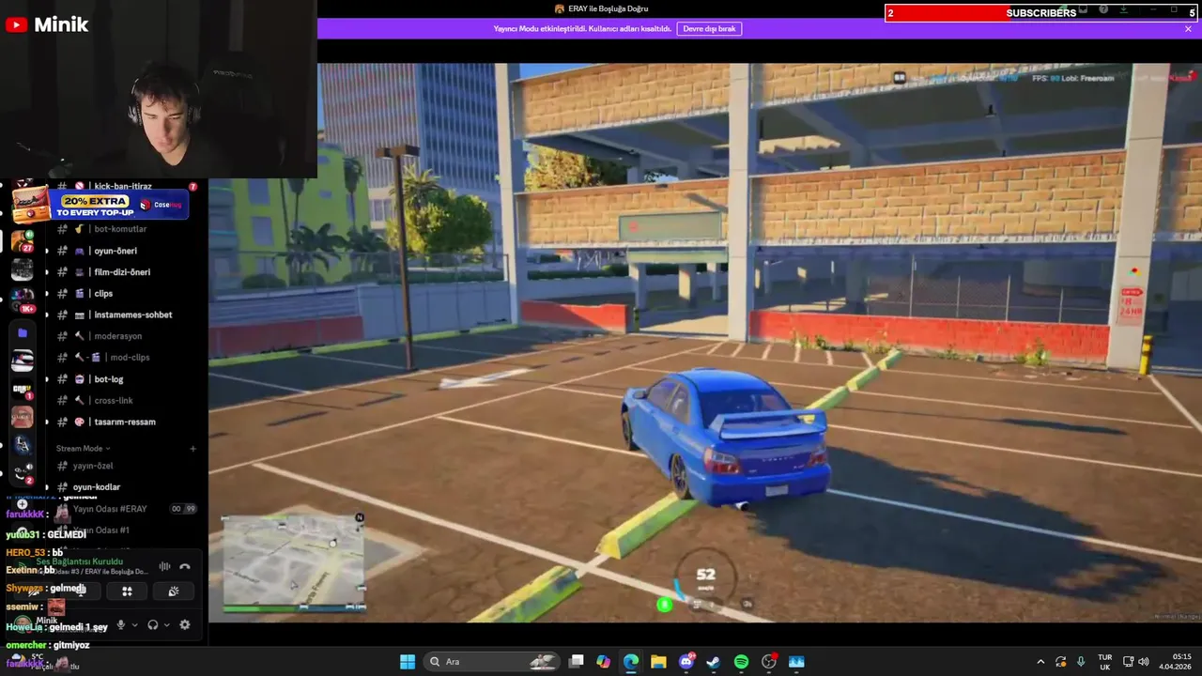This screenshot has height=676, width=1202.
Task: Open the soundboard button in voice panel
Action: (174, 591)
